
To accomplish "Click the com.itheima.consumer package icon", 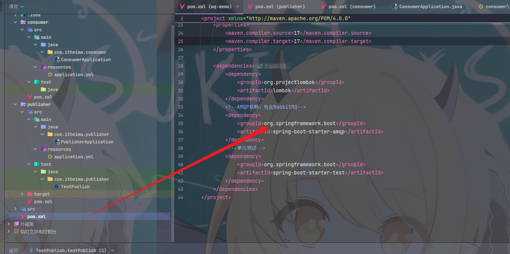I will 50,52.
